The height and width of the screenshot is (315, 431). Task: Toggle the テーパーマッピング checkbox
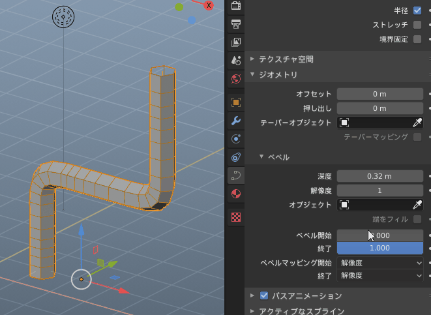[x=417, y=137]
